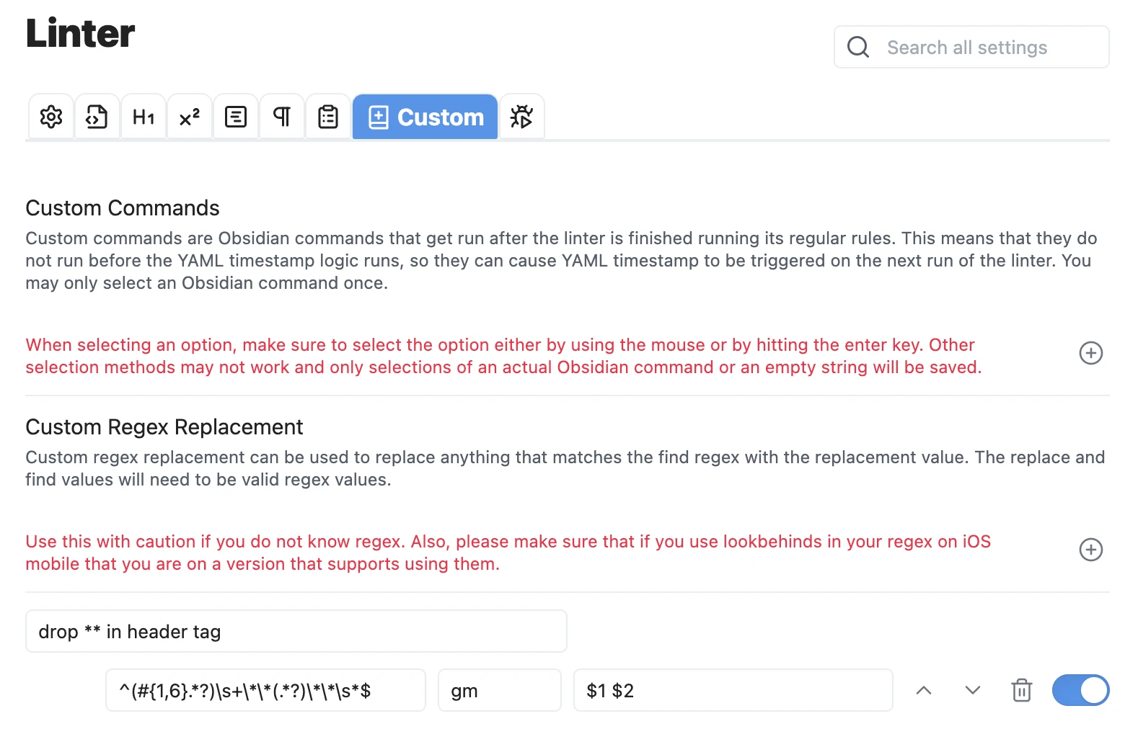Move regex rule down with chevron

[x=973, y=690]
